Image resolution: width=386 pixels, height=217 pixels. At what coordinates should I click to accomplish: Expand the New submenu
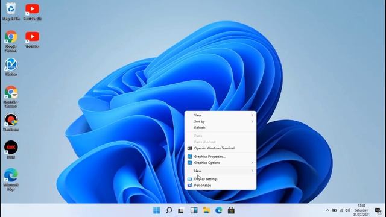(x=220, y=171)
